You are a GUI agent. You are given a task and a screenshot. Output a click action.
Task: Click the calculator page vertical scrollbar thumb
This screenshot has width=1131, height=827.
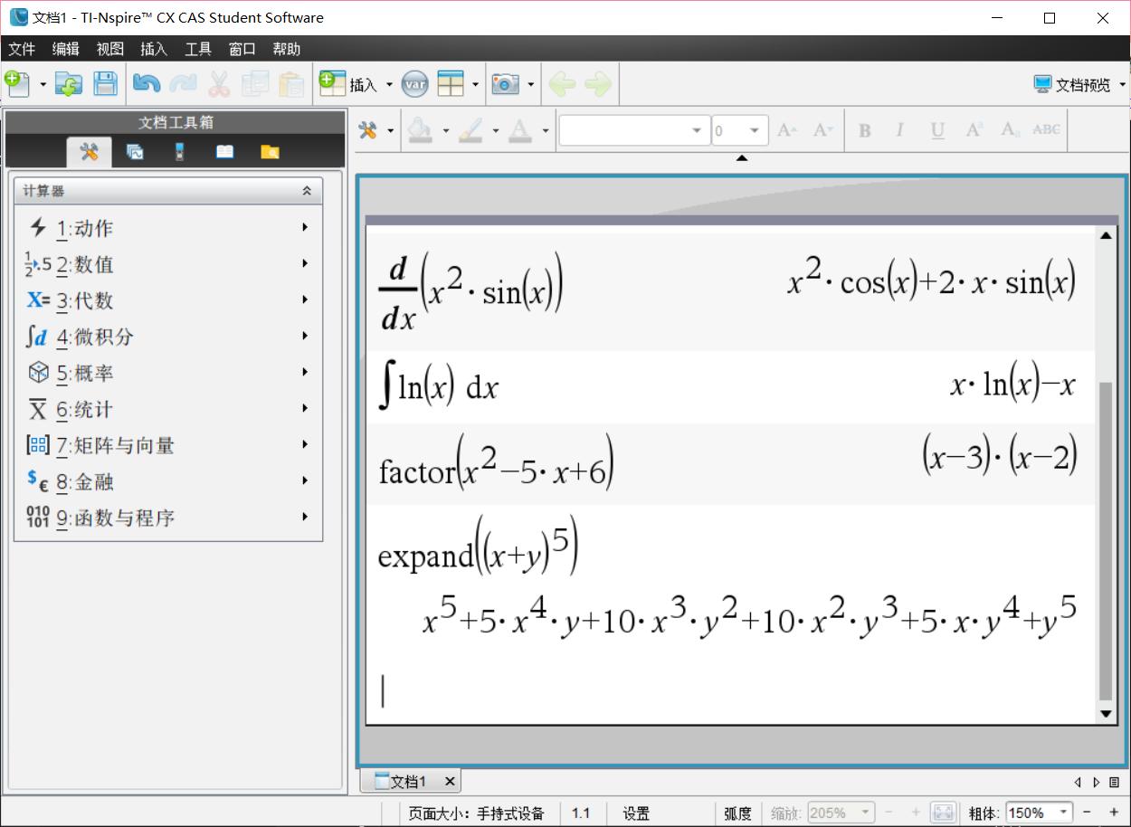pyautogui.click(x=1105, y=541)
